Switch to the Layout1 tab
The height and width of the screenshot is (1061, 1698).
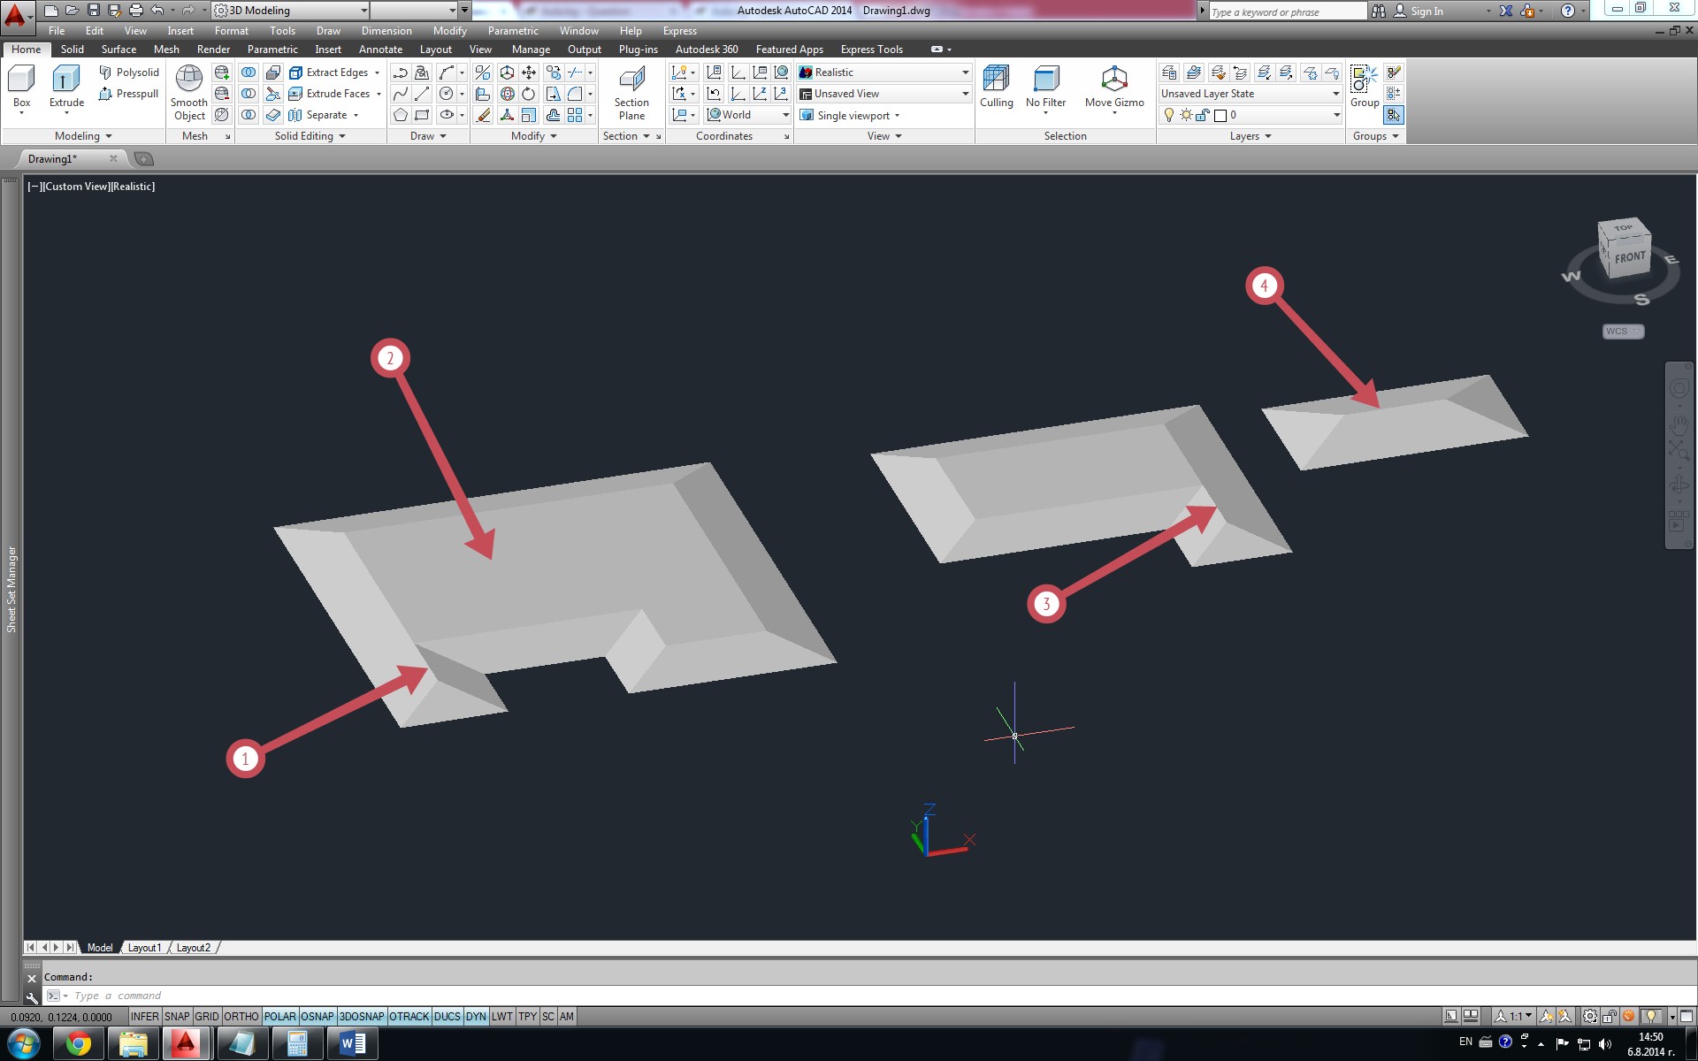click(x=144, y=948)
